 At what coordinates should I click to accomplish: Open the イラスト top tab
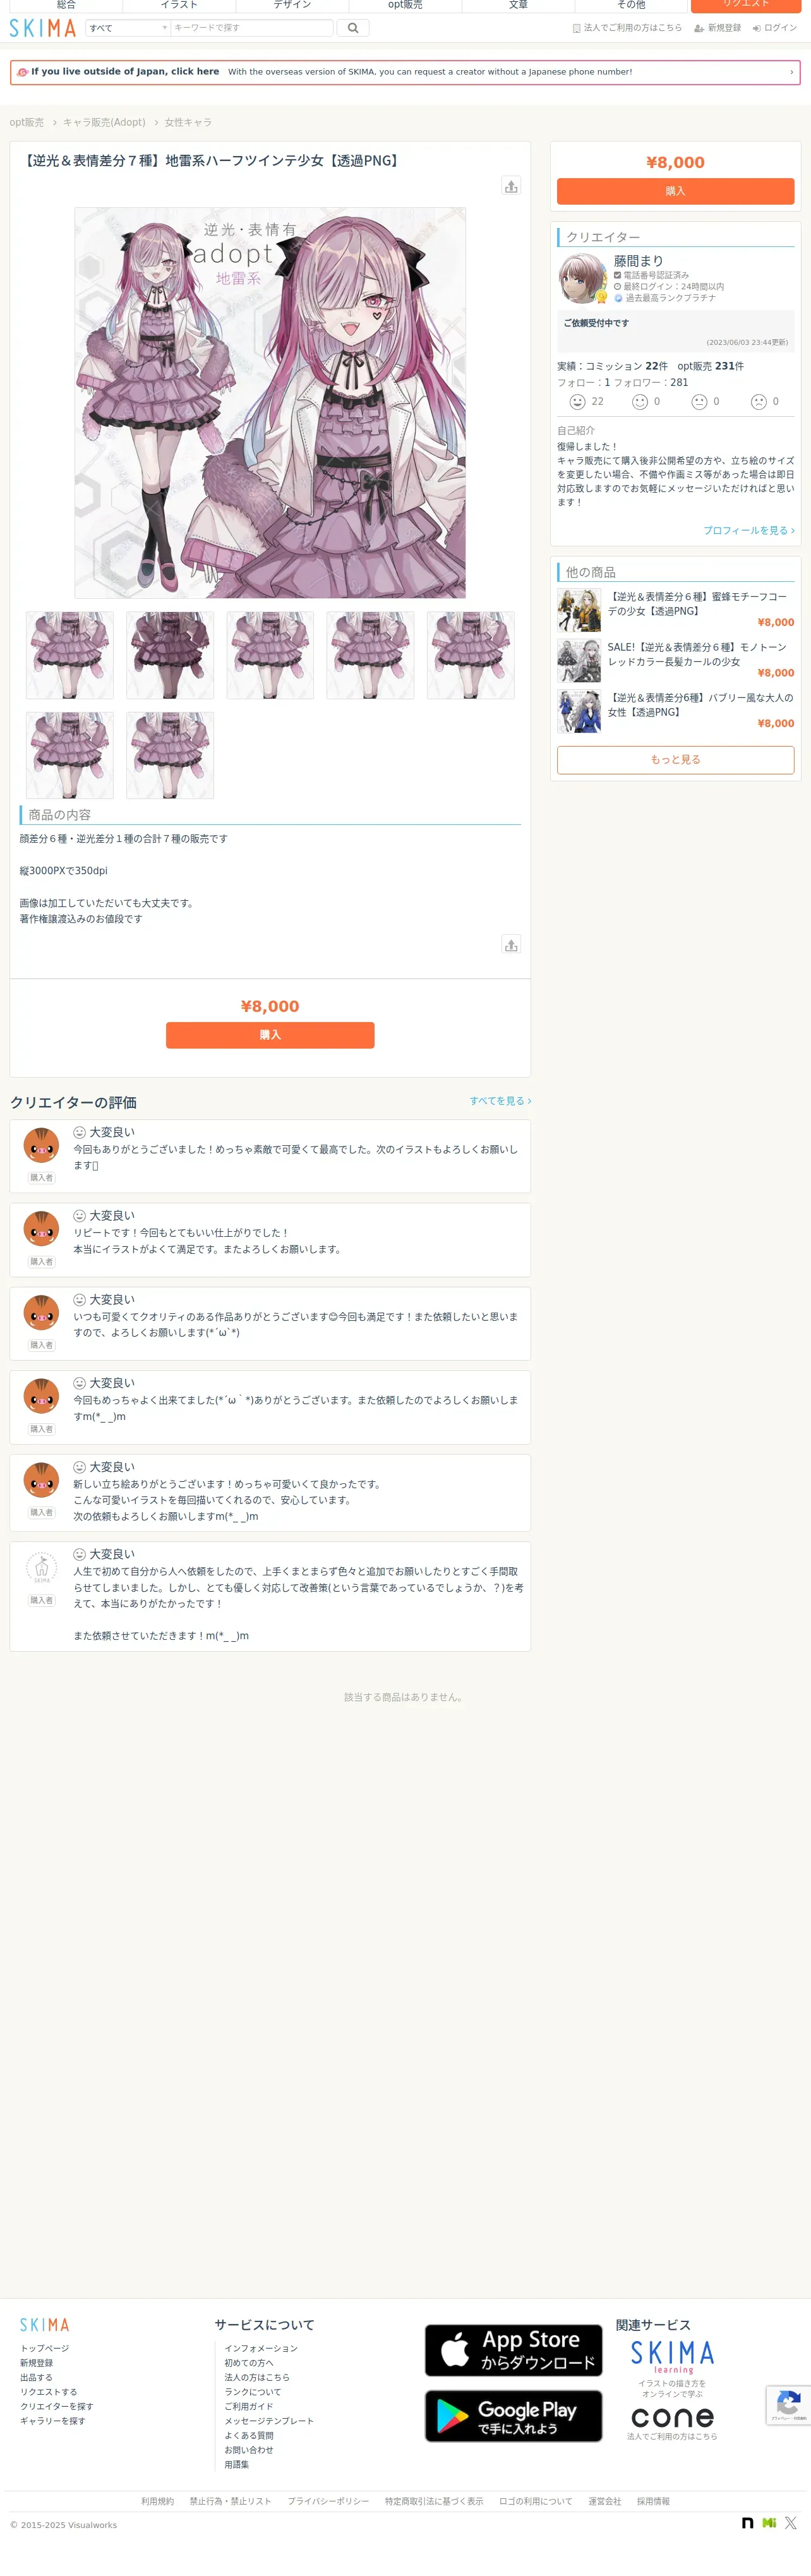click(179, 5)
